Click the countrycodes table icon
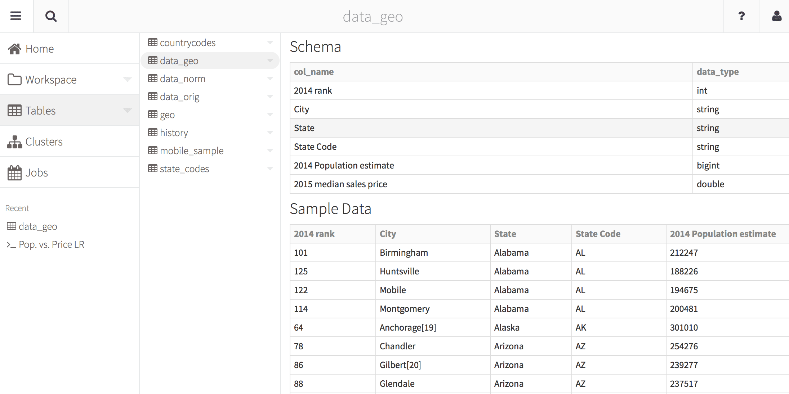789x394 pixels. click(x=153, y=42)
